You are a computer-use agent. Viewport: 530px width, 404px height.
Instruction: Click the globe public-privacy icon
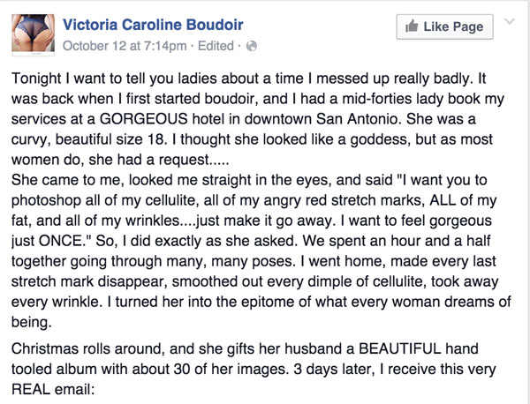(x=251, y=44)
